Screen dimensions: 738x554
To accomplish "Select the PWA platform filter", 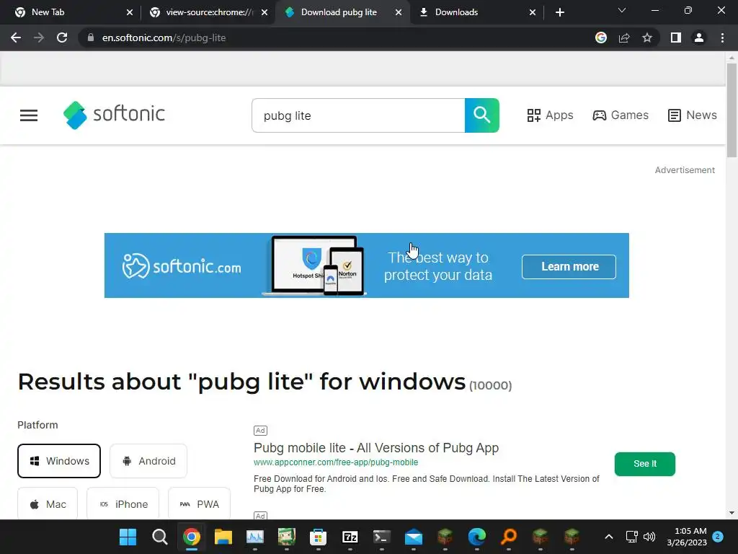I will pos(199,504).
